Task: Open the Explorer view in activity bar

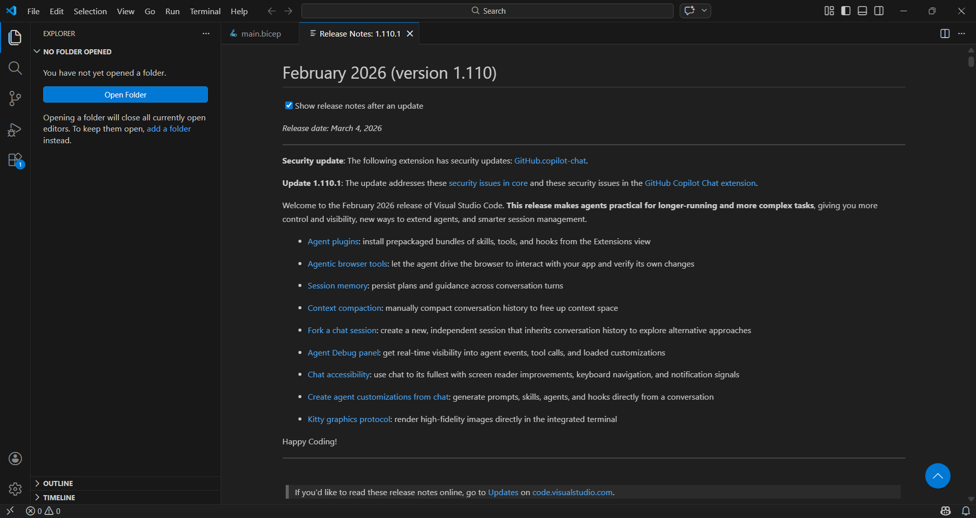Action: (15, 37)
